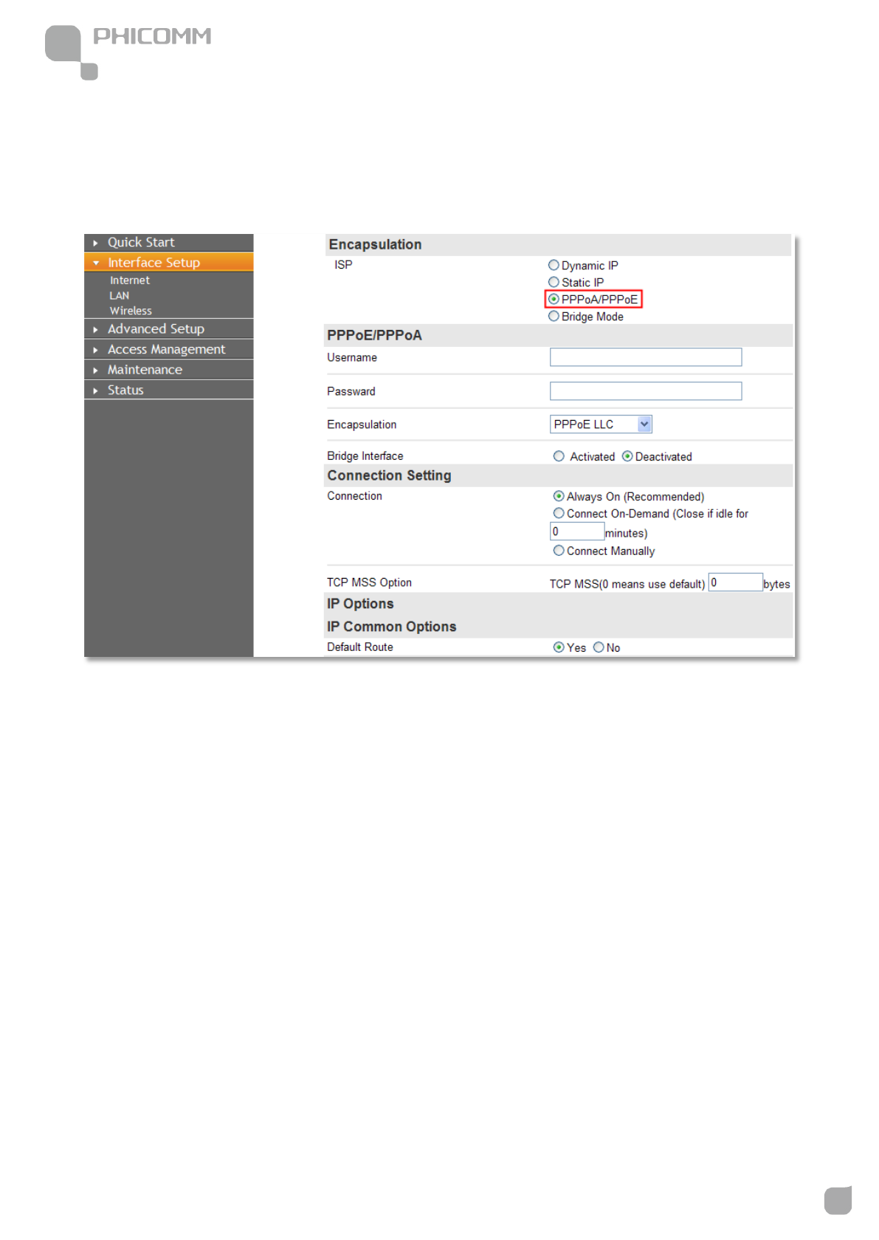Click the 'PPPoE/PPPoA' section heading
This screenshot has height=1240, width=879.
[x=374, y=335]
